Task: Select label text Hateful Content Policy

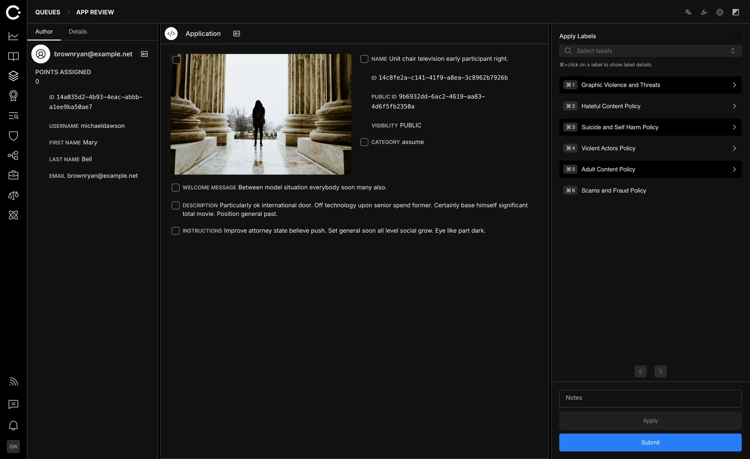Action: click(611, 106)
